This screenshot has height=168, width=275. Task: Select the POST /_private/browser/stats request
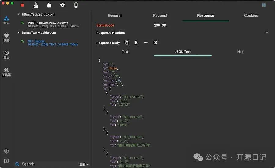coord(48,24)
